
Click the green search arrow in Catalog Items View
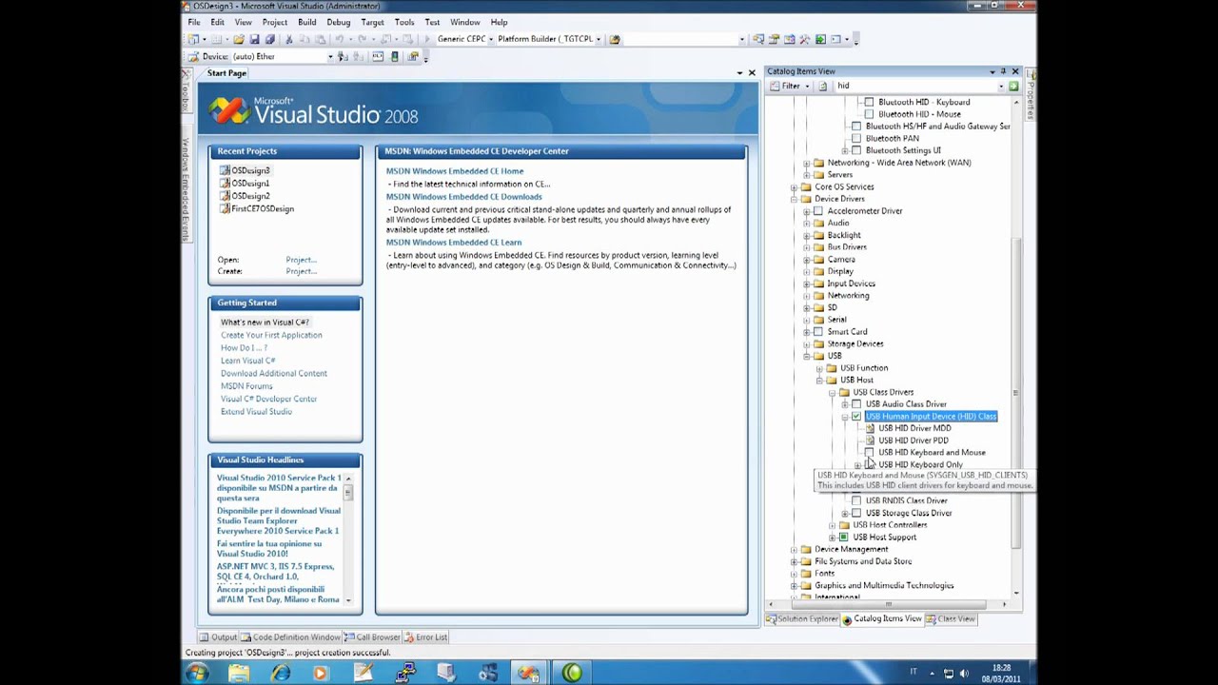[1013, 86]
